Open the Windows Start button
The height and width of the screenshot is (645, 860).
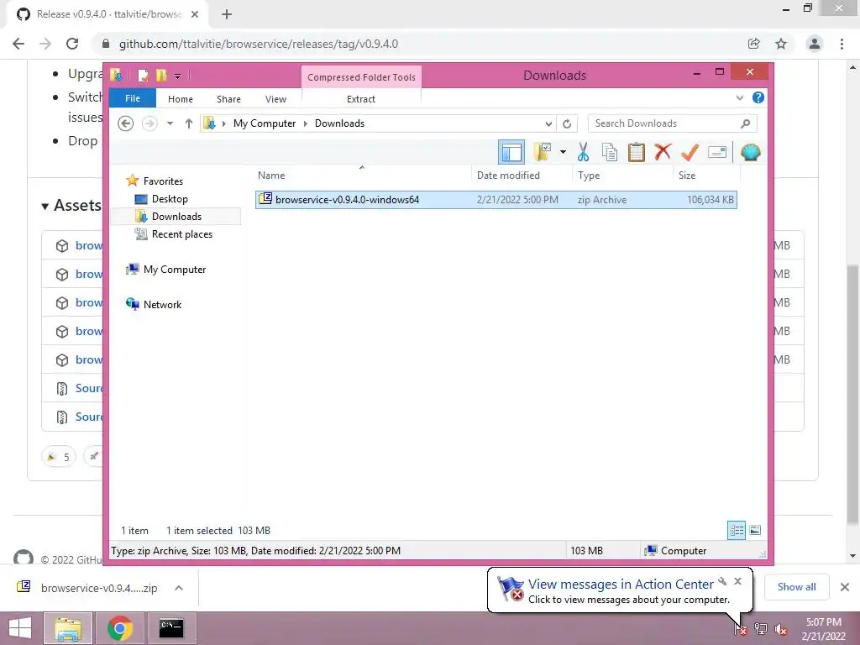click(x=20, y=628)
